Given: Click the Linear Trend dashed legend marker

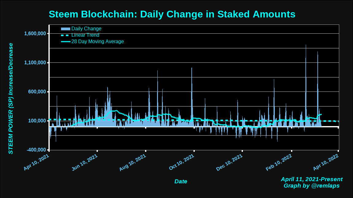Looking at the screenshot, I should [66, 35].
